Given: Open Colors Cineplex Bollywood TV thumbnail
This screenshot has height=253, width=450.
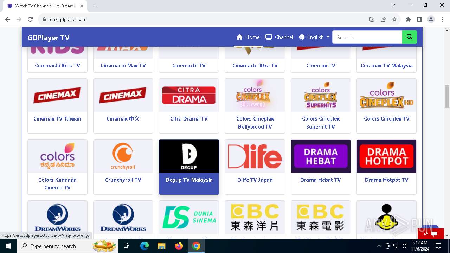Looking at the screenshot, I should pyautogui.click(x=255, y=95).
